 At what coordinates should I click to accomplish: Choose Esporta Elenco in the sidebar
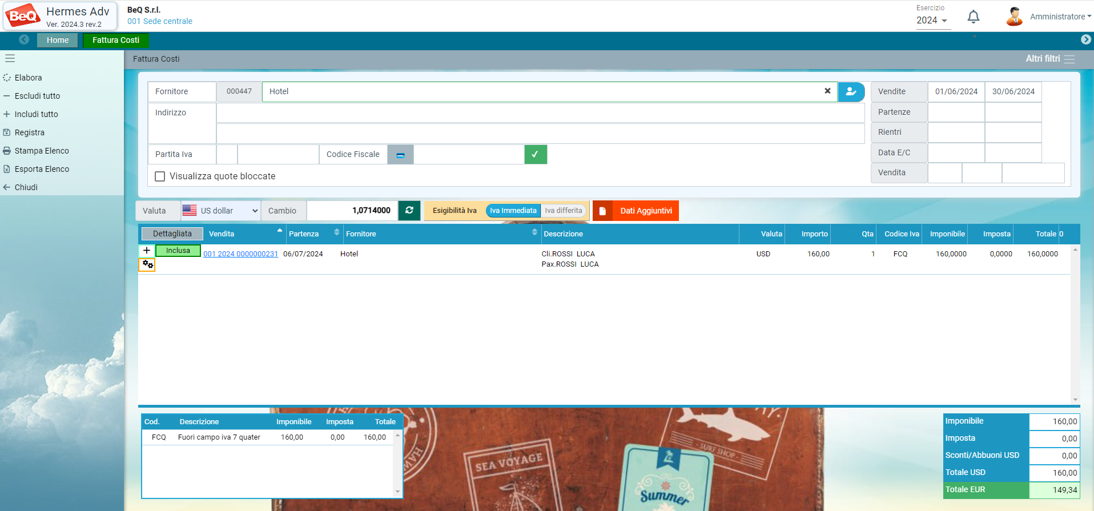(x=42, y=169)
